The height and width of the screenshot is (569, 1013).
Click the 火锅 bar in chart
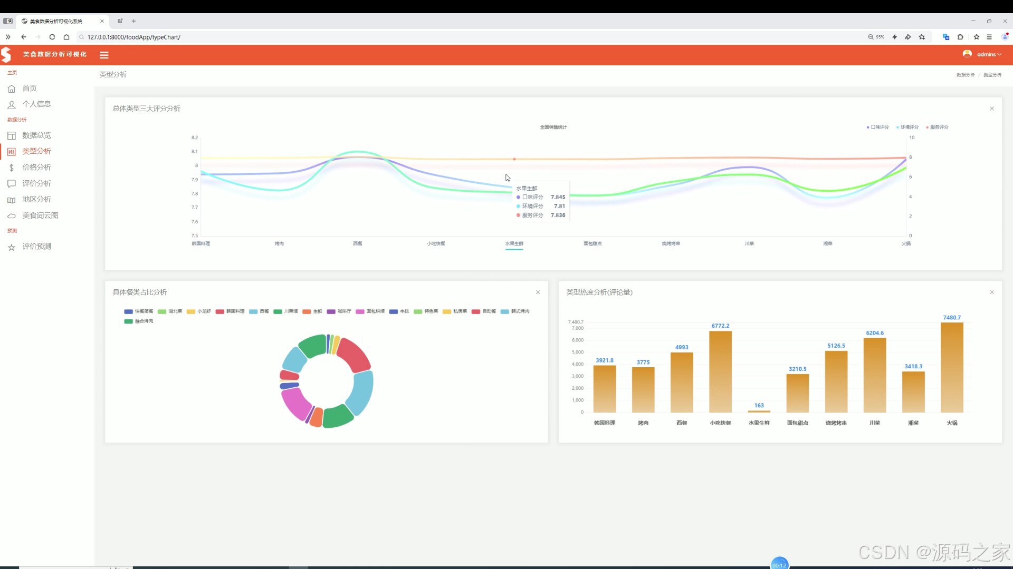point(951,367)
